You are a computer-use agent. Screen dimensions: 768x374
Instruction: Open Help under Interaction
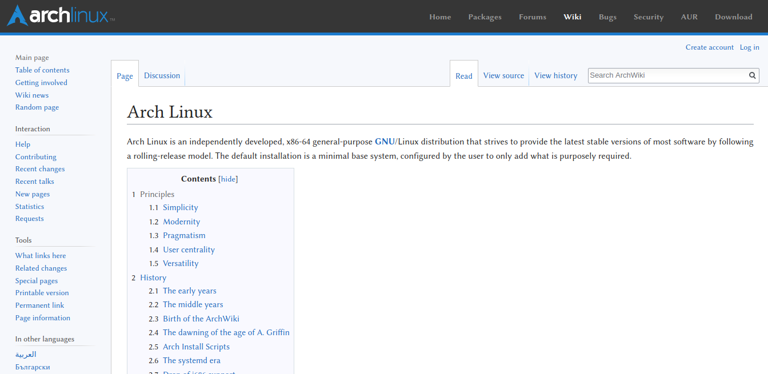(23, 144)
